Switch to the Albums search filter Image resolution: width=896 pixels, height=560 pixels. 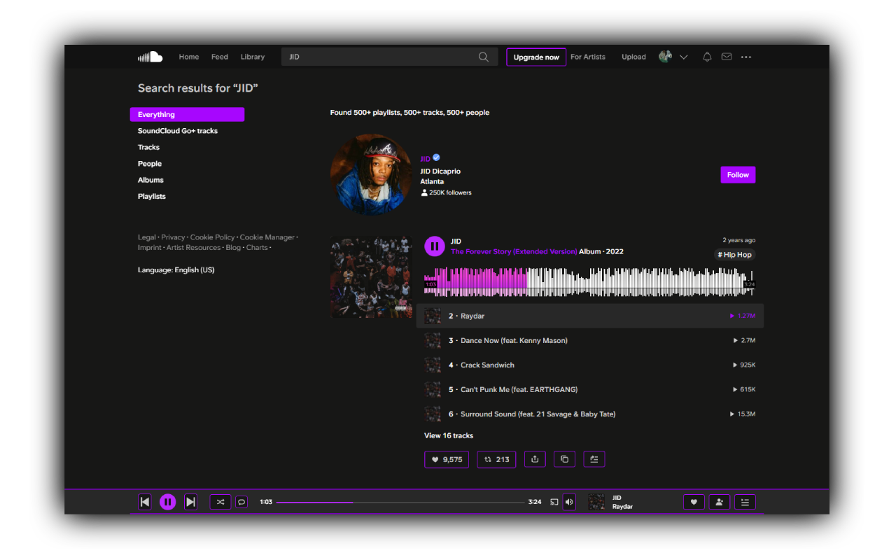(x=150, y=179)
